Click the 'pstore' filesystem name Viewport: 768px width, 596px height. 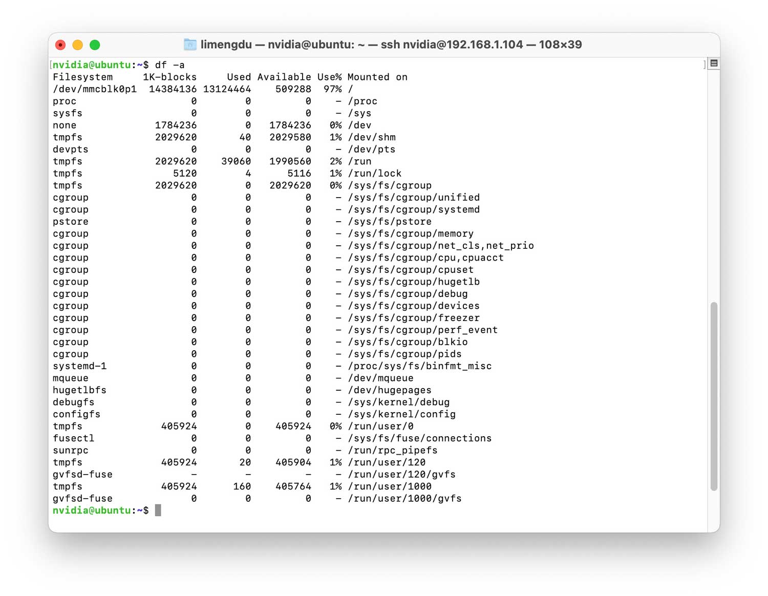[71, 222]
